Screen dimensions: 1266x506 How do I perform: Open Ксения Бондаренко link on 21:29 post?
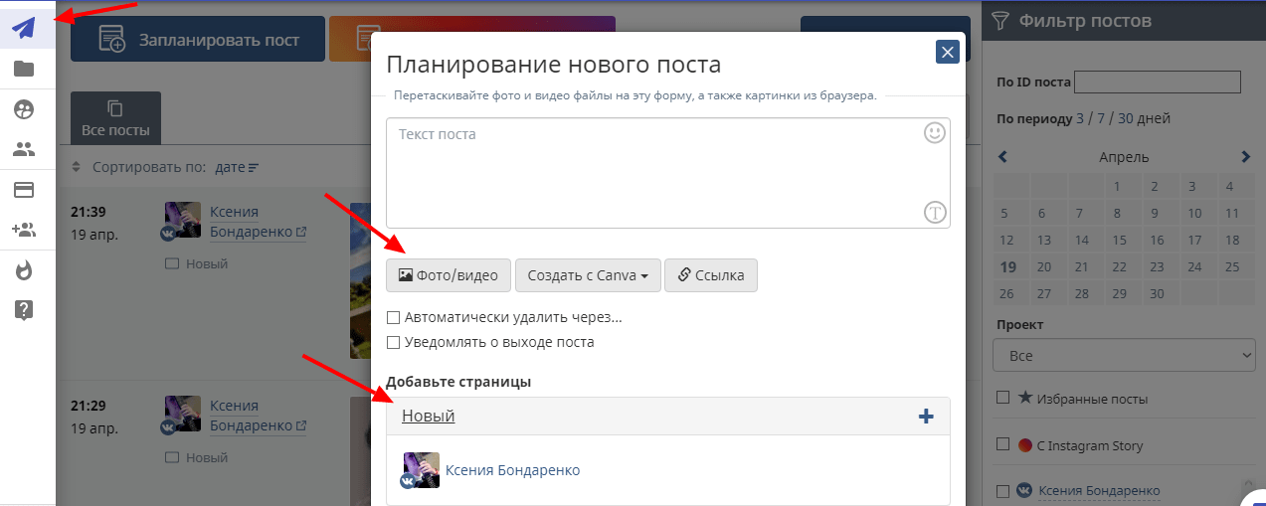tap(258, 416)
